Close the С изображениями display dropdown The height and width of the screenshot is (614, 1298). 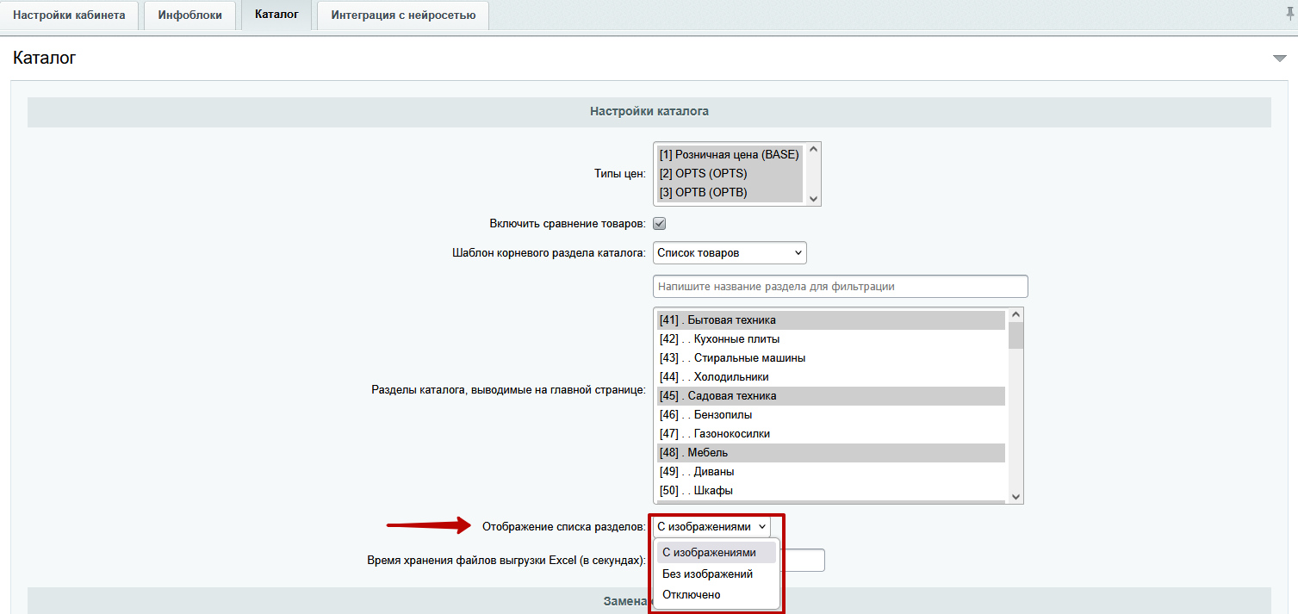pyautogui.click(x=711, y=527)
